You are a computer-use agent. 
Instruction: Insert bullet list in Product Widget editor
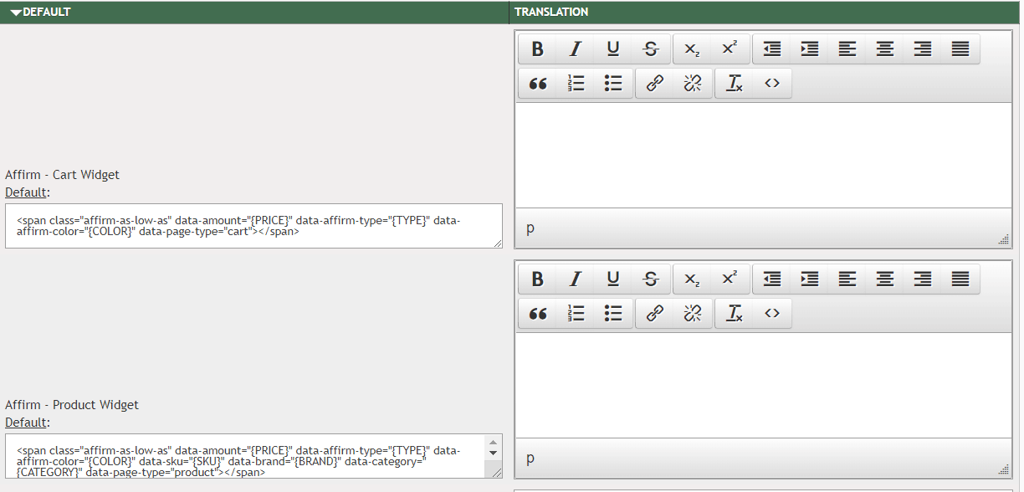613,314
